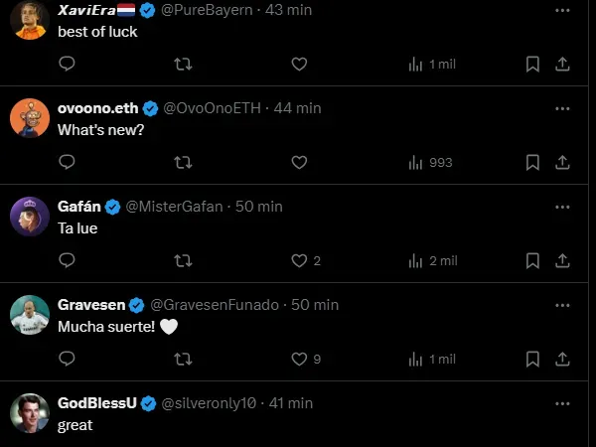
Task: Open more options on GodBlessU's tweet
Action: pyautogui.click(x=562, y=403)
